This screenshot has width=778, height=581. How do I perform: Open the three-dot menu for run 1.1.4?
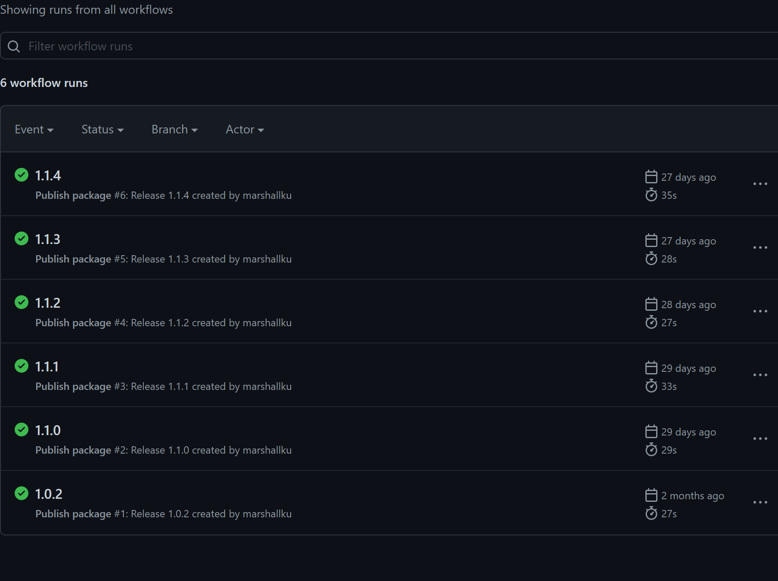pos(760,184)
